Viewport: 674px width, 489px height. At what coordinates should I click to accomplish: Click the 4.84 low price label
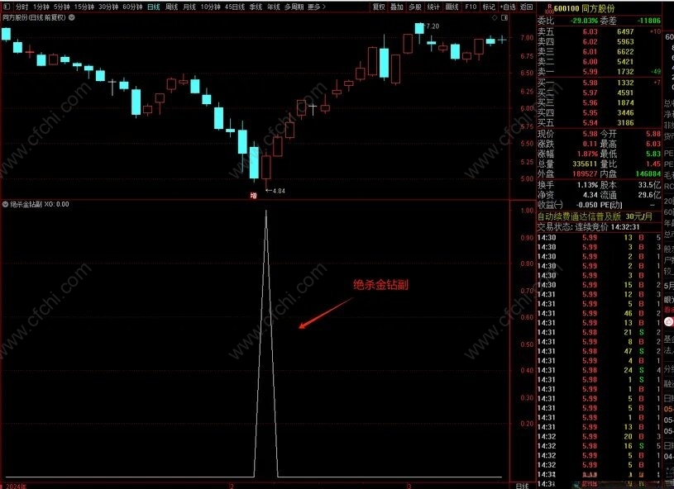click(x=278, y=191)
